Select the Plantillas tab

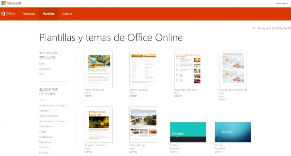[x=48, y=14]
